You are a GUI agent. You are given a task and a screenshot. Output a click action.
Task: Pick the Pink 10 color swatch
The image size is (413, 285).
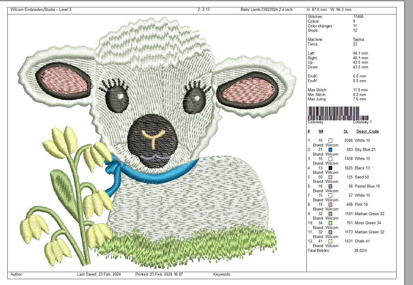[x=330, y=205]
